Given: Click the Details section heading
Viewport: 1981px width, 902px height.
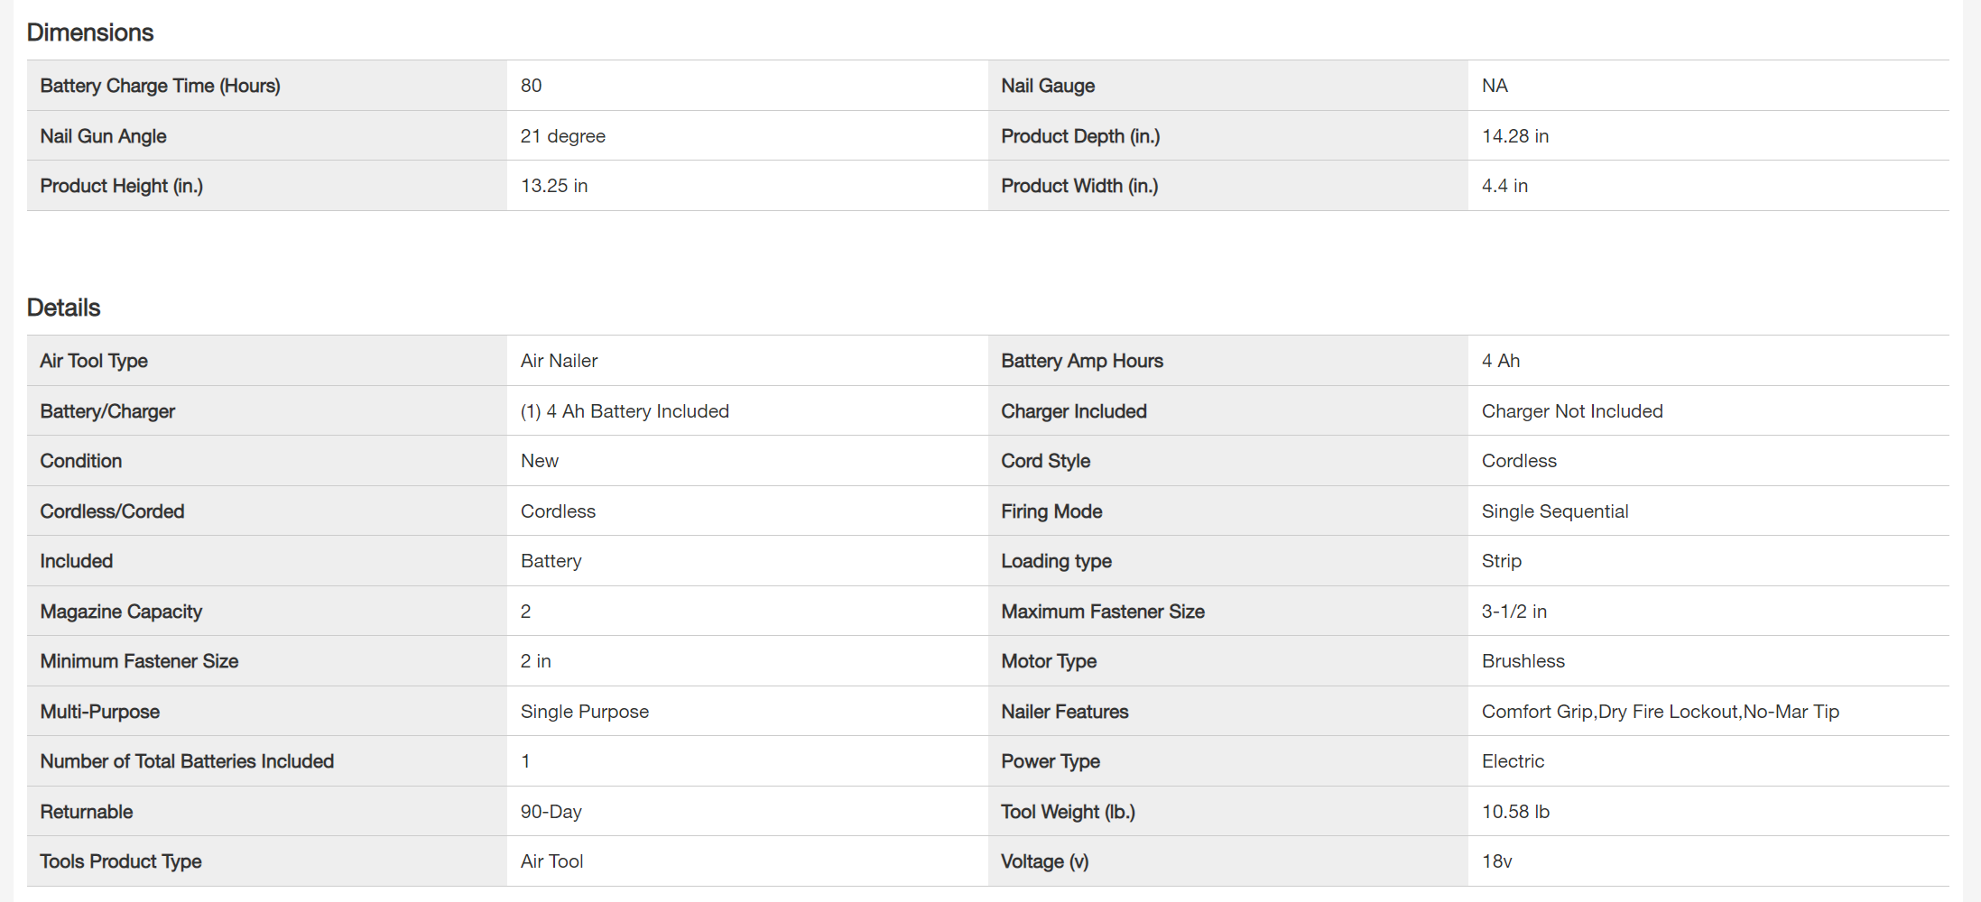Looking at the screenshot, I should point(64,308).
